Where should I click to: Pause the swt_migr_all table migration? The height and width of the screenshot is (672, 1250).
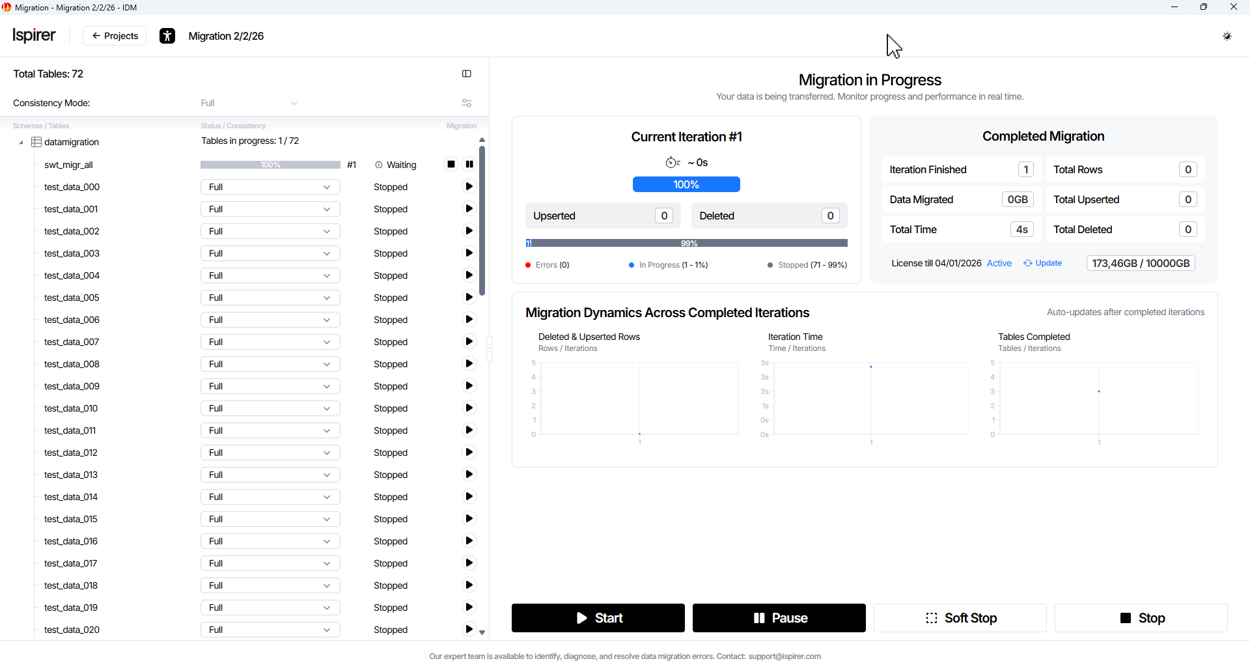469,165
